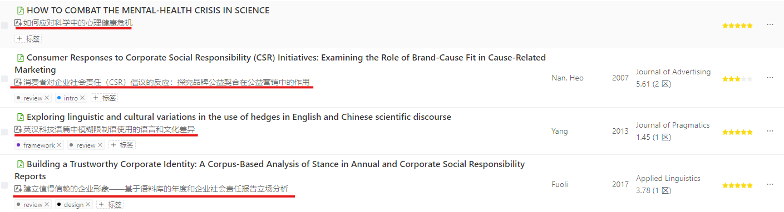Open more options for Yang 2013 entry
784x212 pixels.
[x=770, y=132]
